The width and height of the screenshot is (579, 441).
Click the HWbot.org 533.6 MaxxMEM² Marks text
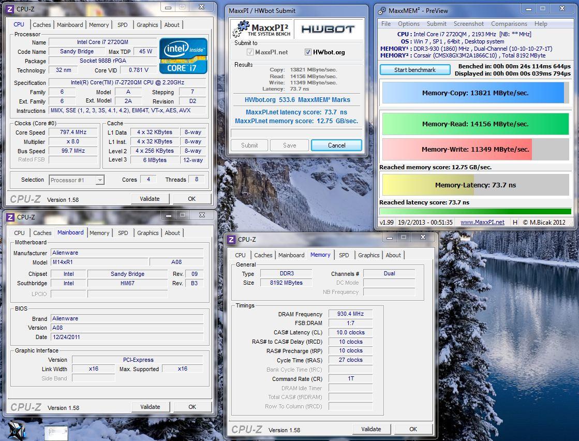click(x=297, y=100)
